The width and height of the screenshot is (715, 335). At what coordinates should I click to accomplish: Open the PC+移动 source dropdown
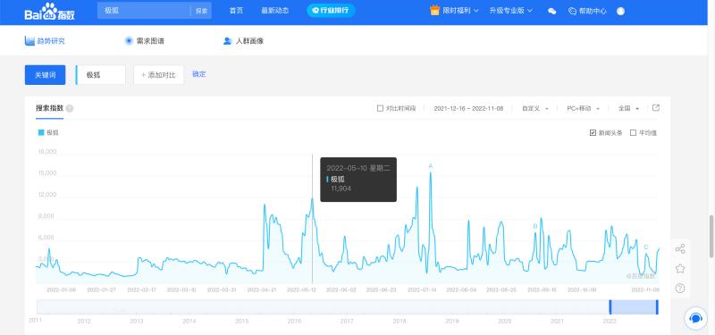pos(584,108)
